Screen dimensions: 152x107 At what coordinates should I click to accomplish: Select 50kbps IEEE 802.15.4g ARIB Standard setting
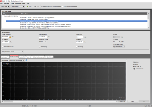point(45,26)
